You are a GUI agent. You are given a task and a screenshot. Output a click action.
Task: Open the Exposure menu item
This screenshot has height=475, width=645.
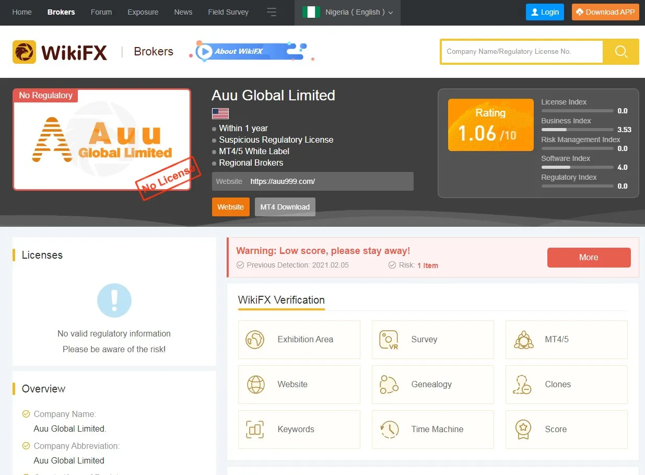pyautogui.click(x=143, y=12)
